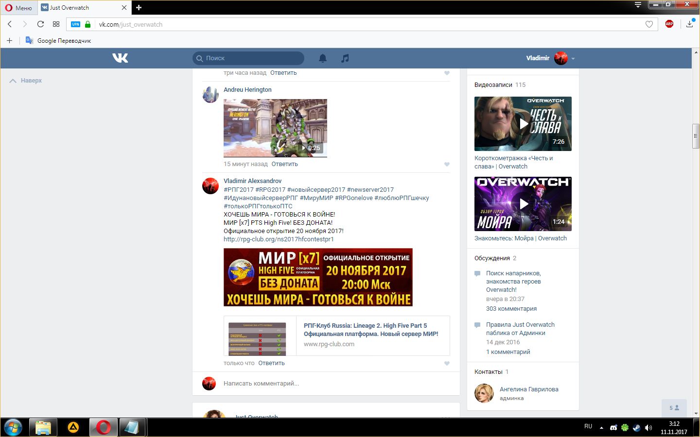Play the Мойра Overwatch video

(x=523, y=204)
